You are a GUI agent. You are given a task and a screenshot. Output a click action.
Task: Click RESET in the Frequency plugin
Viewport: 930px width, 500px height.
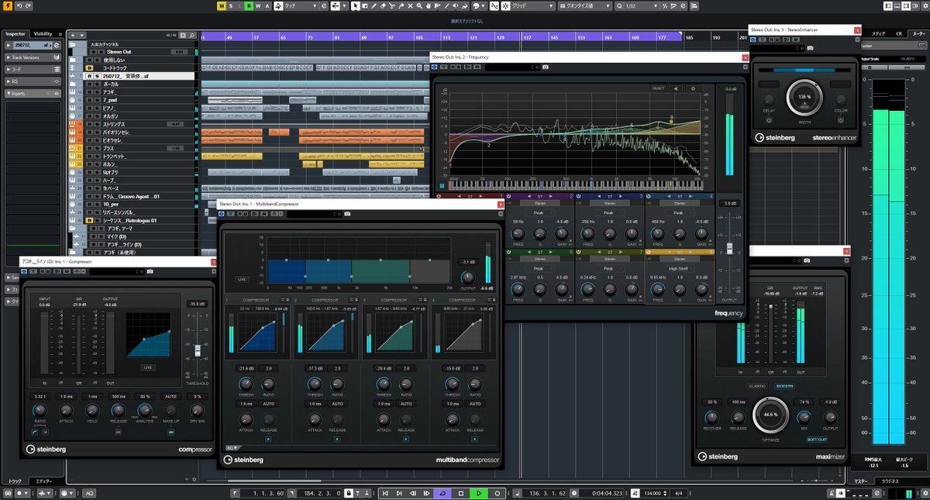pyautogui.click(x=658, y=88)
